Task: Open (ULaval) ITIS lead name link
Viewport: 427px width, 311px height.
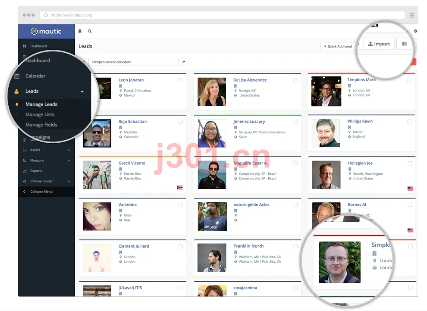Action: click(130, 287)
